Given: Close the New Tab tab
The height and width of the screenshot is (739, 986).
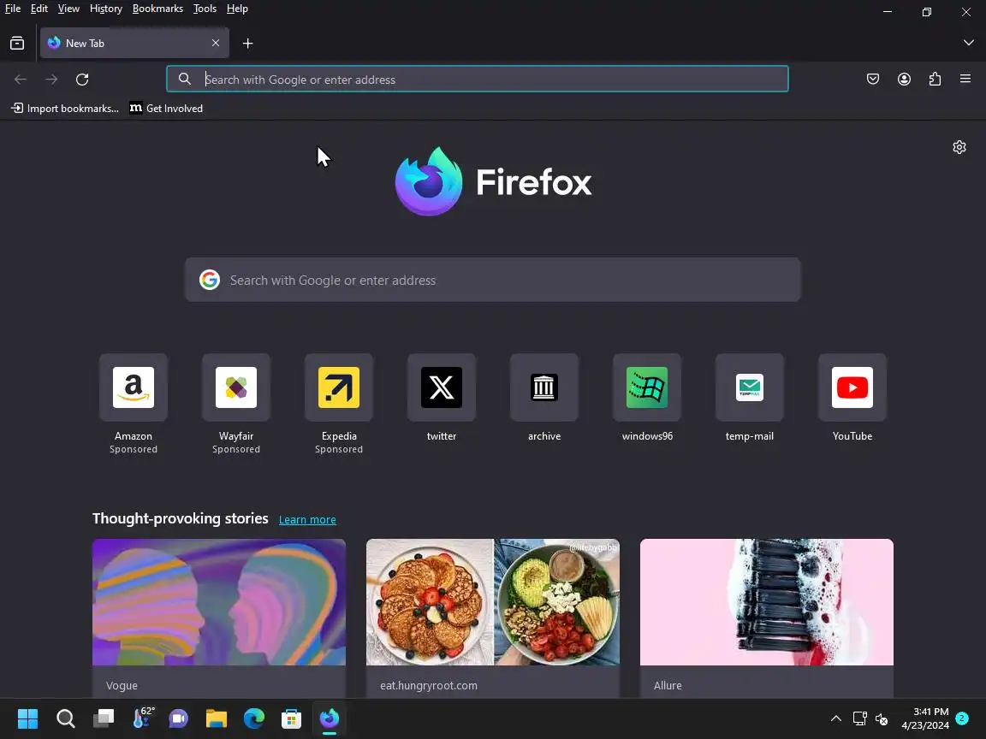Looking at the screenshot, I should tap(216, 43).
